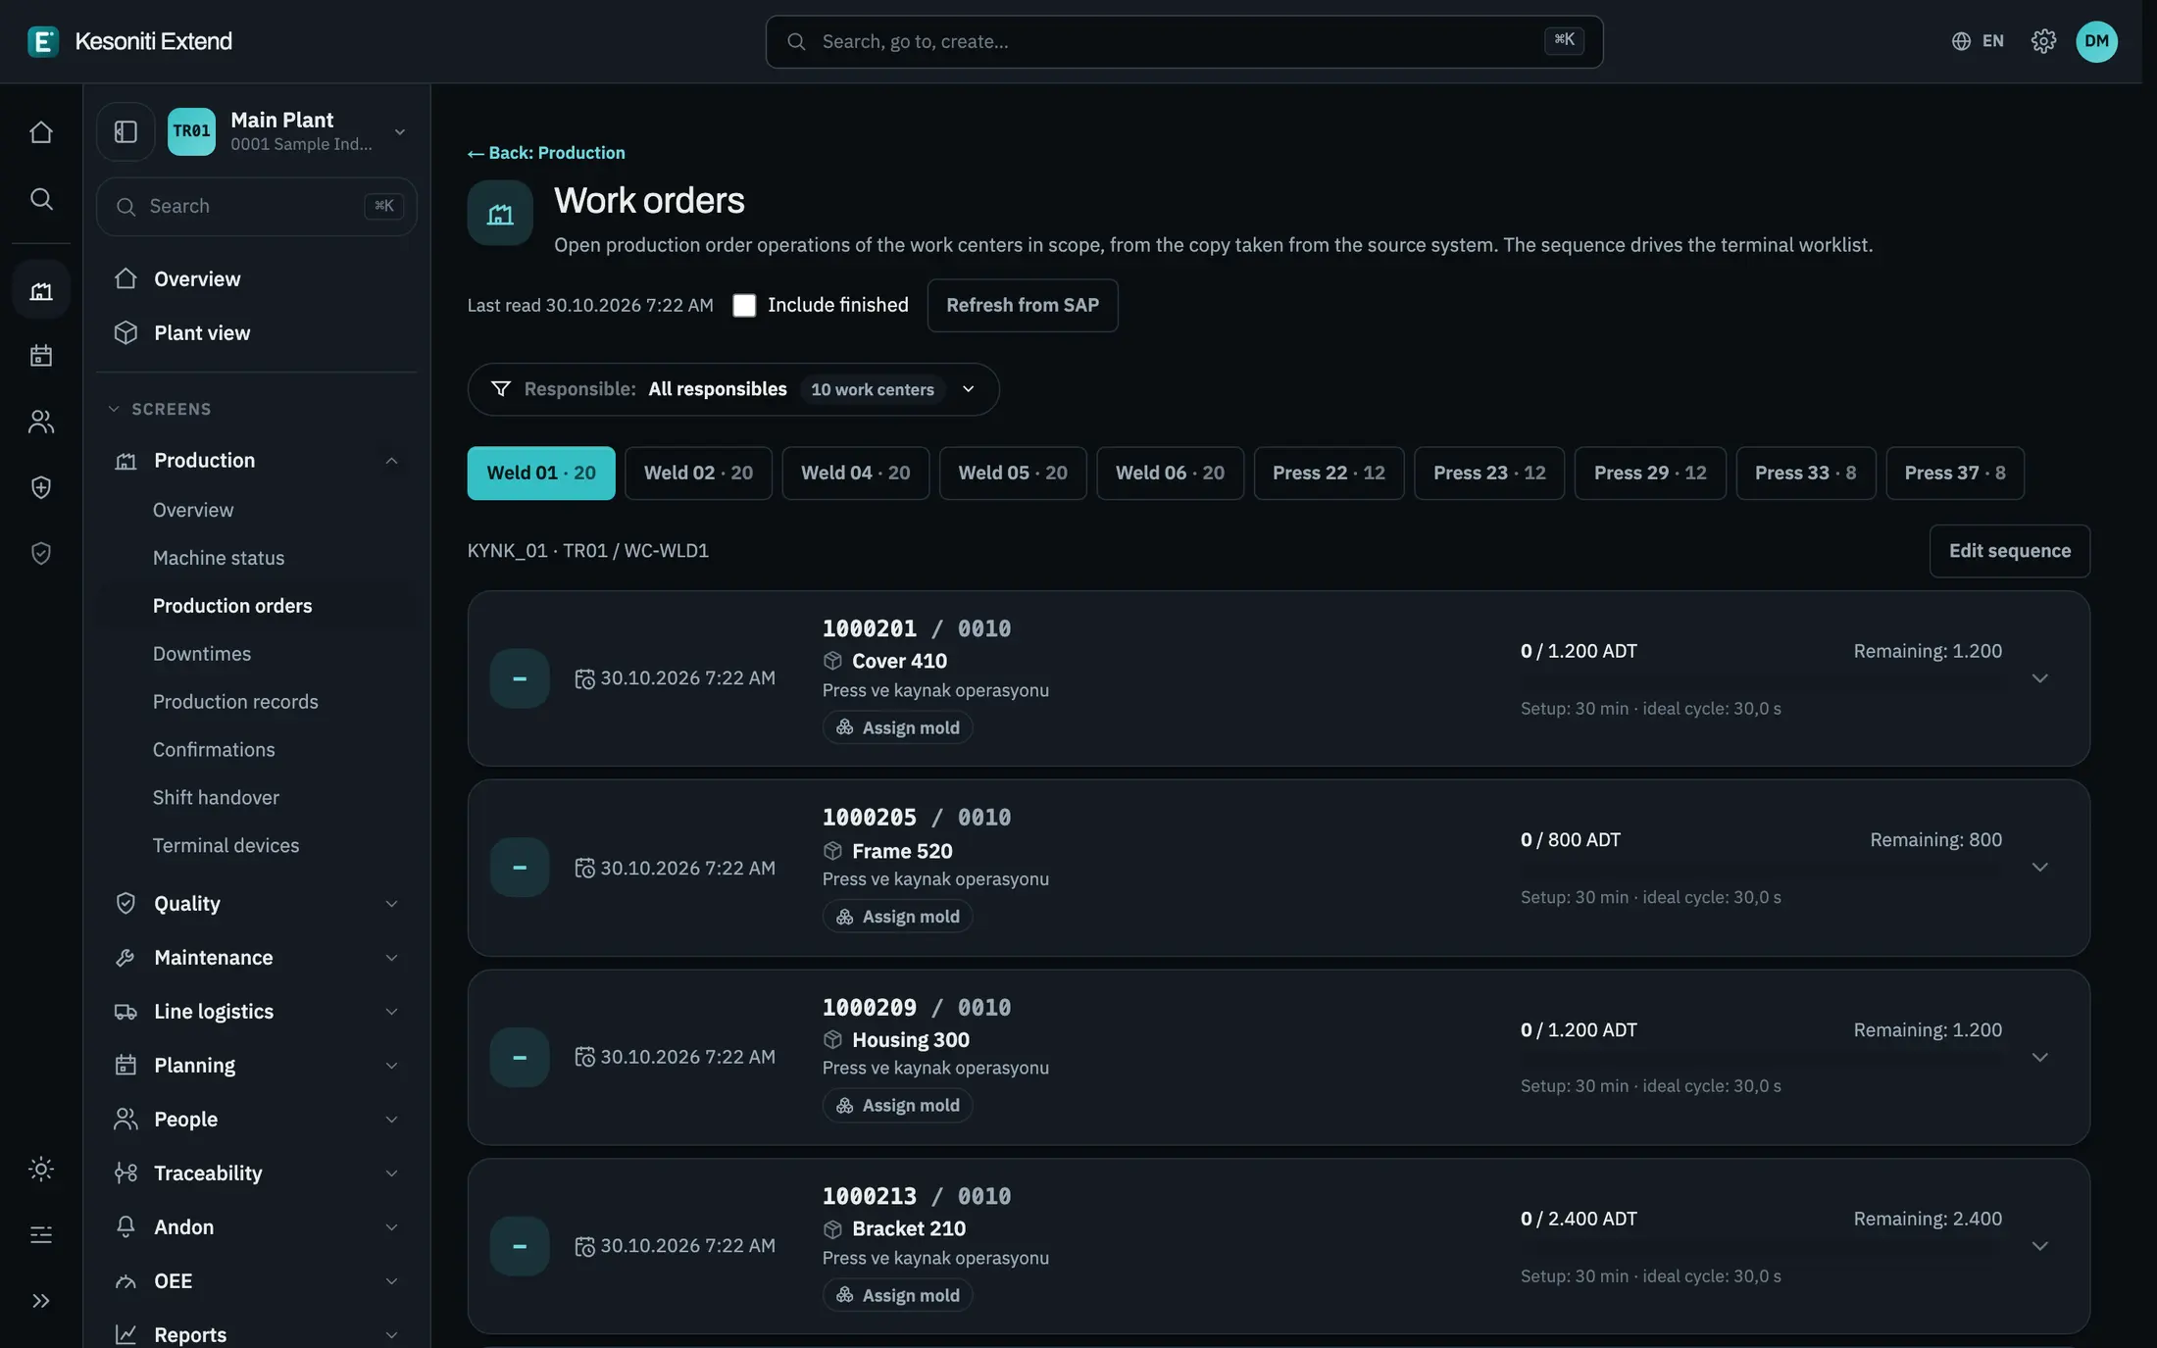Go back via Back: Production link
This screenshot has width=2157, height=1348.
pos(546,153)
